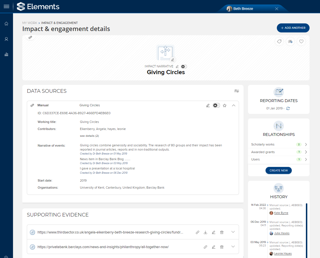Image resolution: width=320 pixels, height=258 pixels.
Task: Open the hamburger main menu
Action: tap(6, 6)
